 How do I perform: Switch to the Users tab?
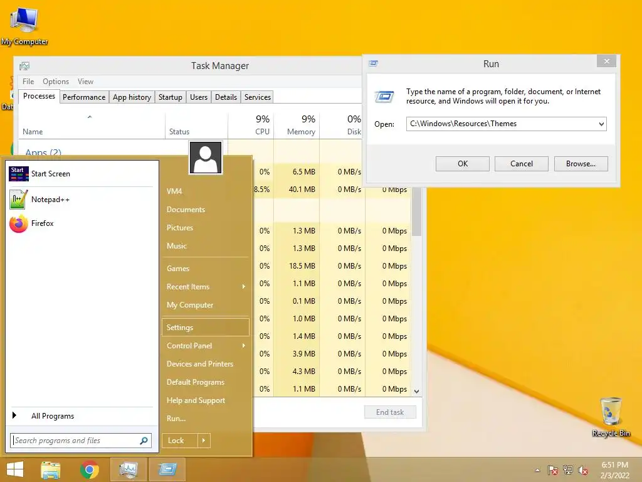point(199,97)
